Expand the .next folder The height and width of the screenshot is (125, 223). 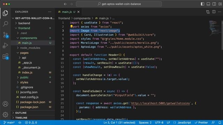pos(33,33)
